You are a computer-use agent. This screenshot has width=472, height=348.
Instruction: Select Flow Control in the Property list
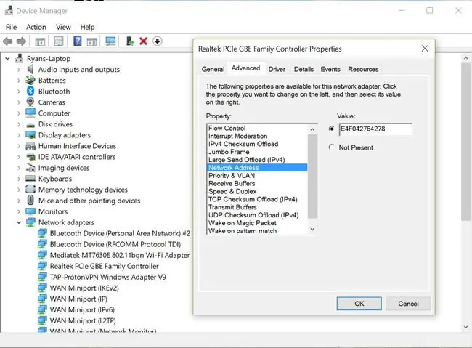(257, 128)
